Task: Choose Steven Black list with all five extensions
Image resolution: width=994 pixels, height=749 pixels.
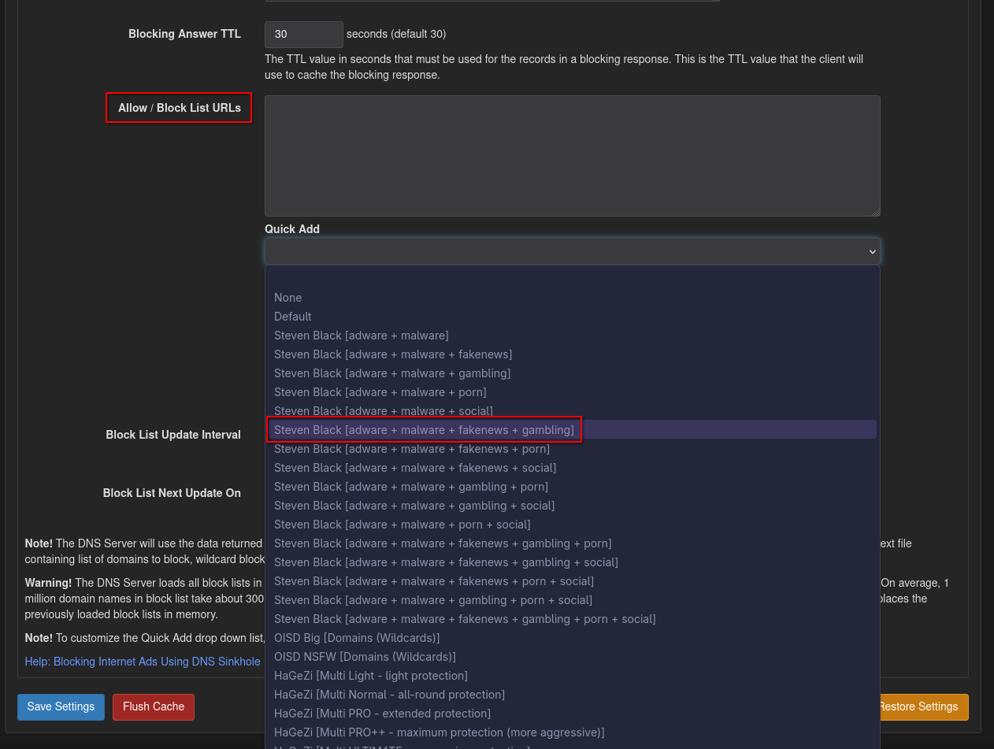Action: click(x=573, y=619)
